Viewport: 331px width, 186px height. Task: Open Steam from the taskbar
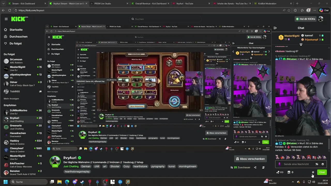tap(82, 182)
